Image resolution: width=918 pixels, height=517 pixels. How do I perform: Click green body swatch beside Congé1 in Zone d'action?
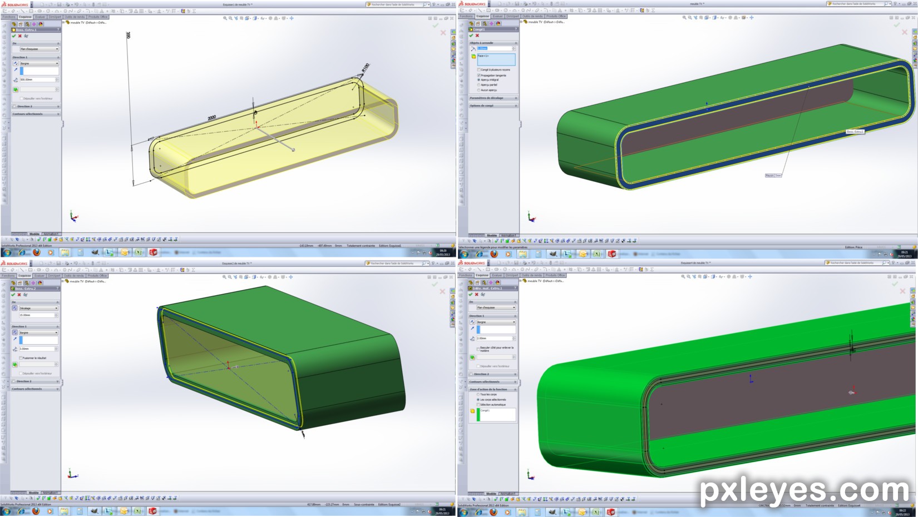[478, 415]
